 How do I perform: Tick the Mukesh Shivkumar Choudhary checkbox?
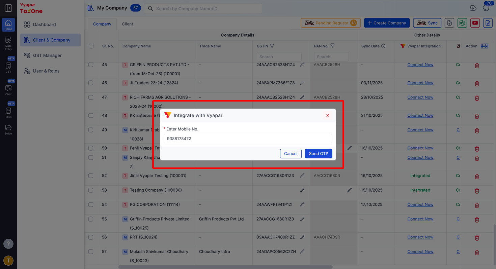[91, 252]
